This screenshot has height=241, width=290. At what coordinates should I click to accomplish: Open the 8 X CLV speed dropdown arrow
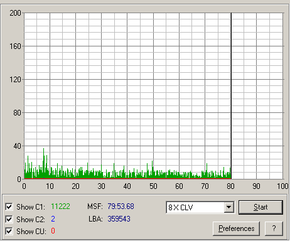click(x=228, y=207)
